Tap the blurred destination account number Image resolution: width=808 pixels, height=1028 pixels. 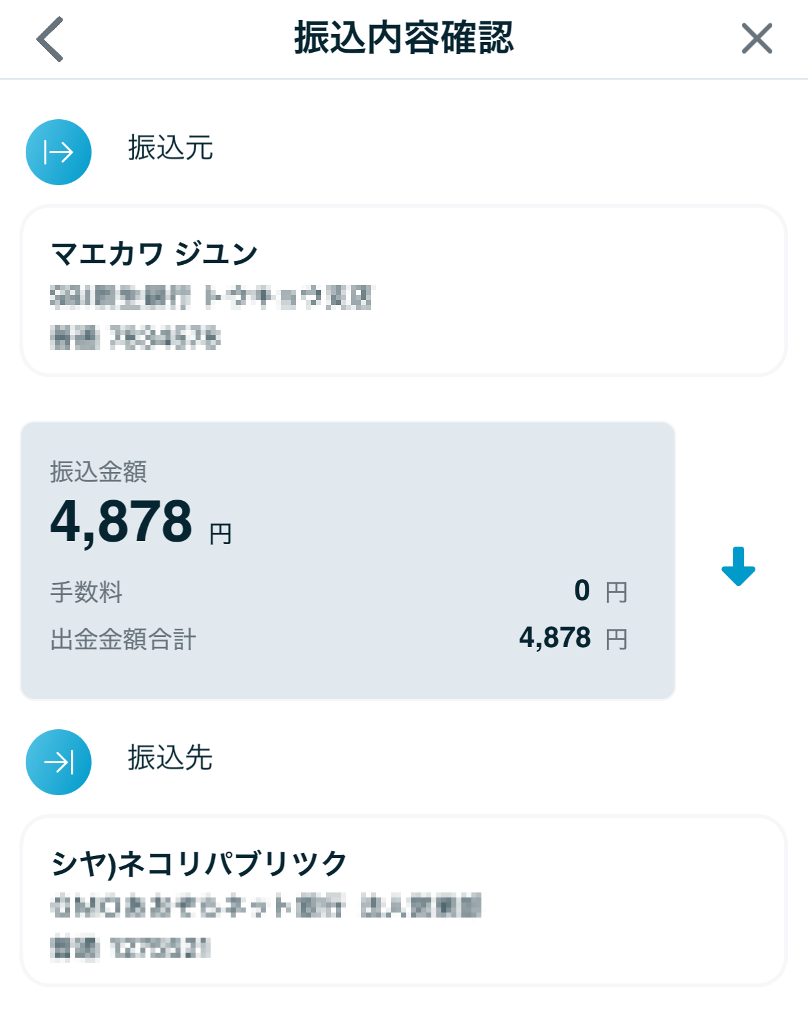click(130, 948)
